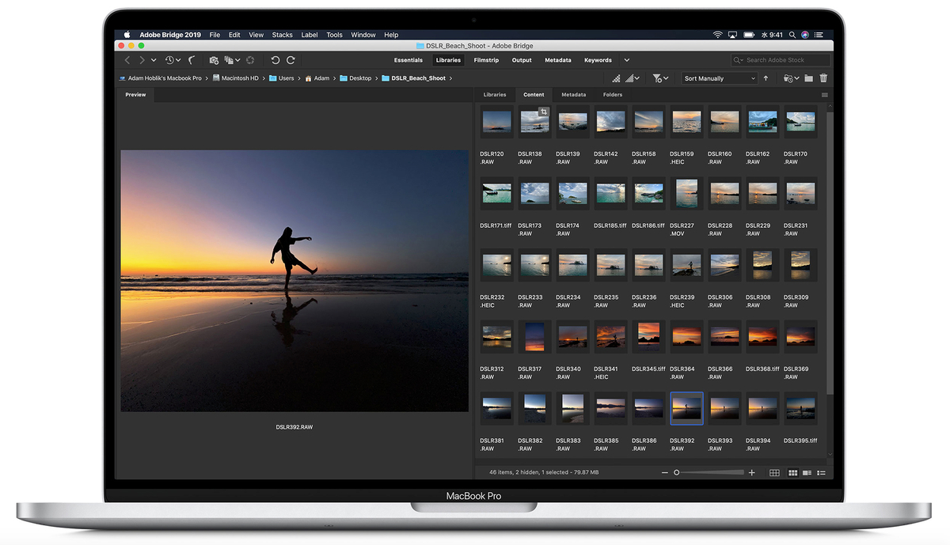Switch to the Keywords workspace
The width and height of the screenshot is (950, 545).
[598, 60]
